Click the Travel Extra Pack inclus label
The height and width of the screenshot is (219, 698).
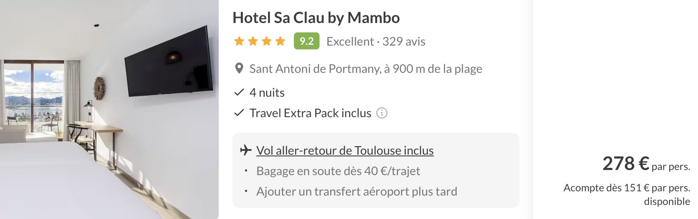(x=310, y=113)
